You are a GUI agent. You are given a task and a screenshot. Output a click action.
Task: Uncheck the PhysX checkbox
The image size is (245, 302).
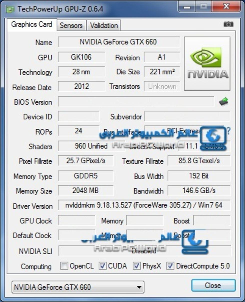tap(137, 266)
